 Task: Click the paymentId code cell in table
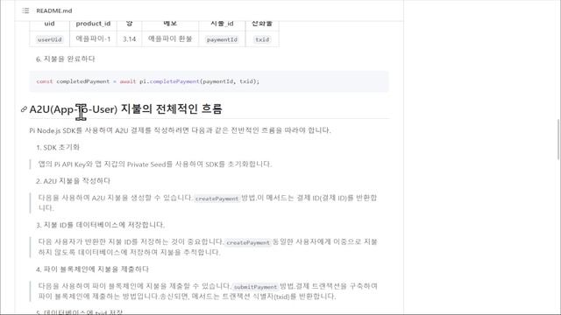pyautogui.click(x=222, y=39)
